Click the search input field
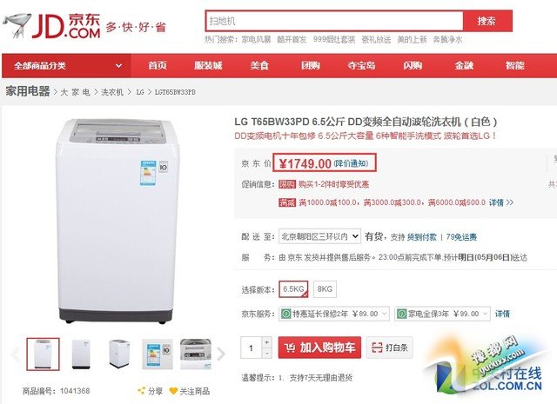This screenshot has width=557, height=404. [334, 21]
